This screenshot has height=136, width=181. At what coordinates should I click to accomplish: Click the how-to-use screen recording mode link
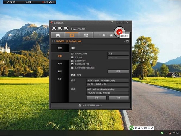pos(92,105)
